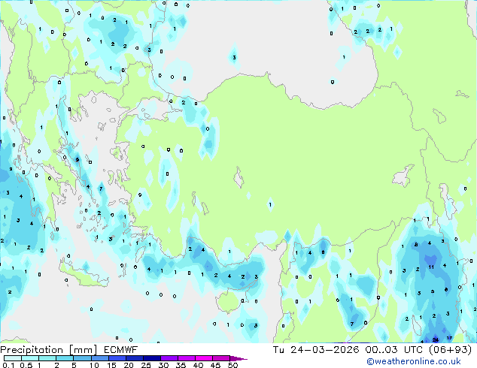
Task: Click the legend label 25
Action: click(146, 365)
